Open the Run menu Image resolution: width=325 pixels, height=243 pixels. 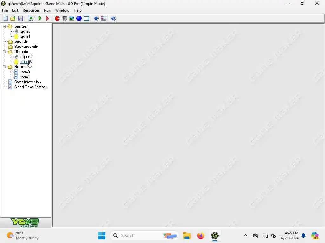click(x=47, y=10)
